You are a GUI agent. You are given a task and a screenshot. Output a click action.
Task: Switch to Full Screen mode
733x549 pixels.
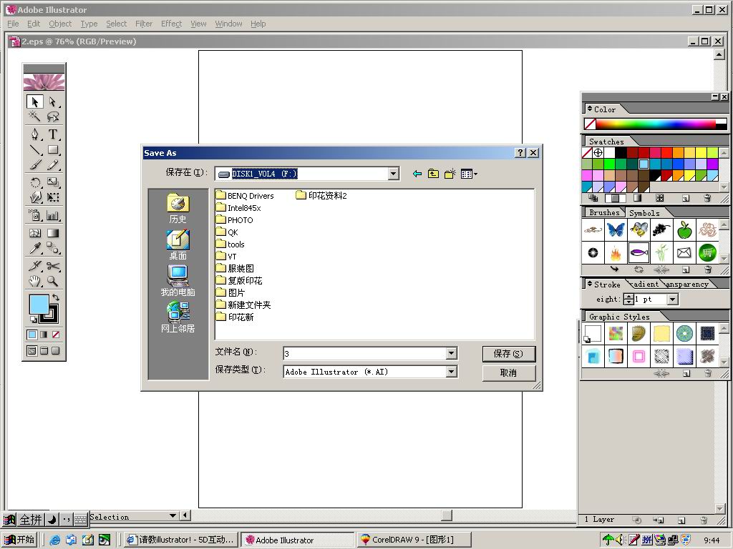[x=56, y=350]
